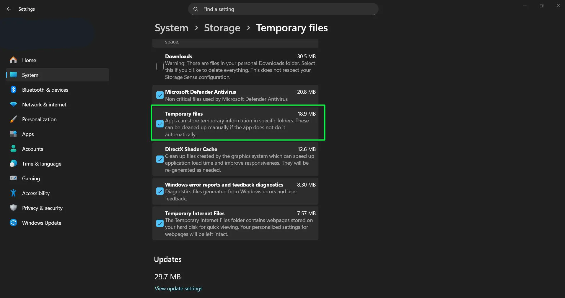
Task: Open the Apps settings icon
Action: tap(13, 134)
